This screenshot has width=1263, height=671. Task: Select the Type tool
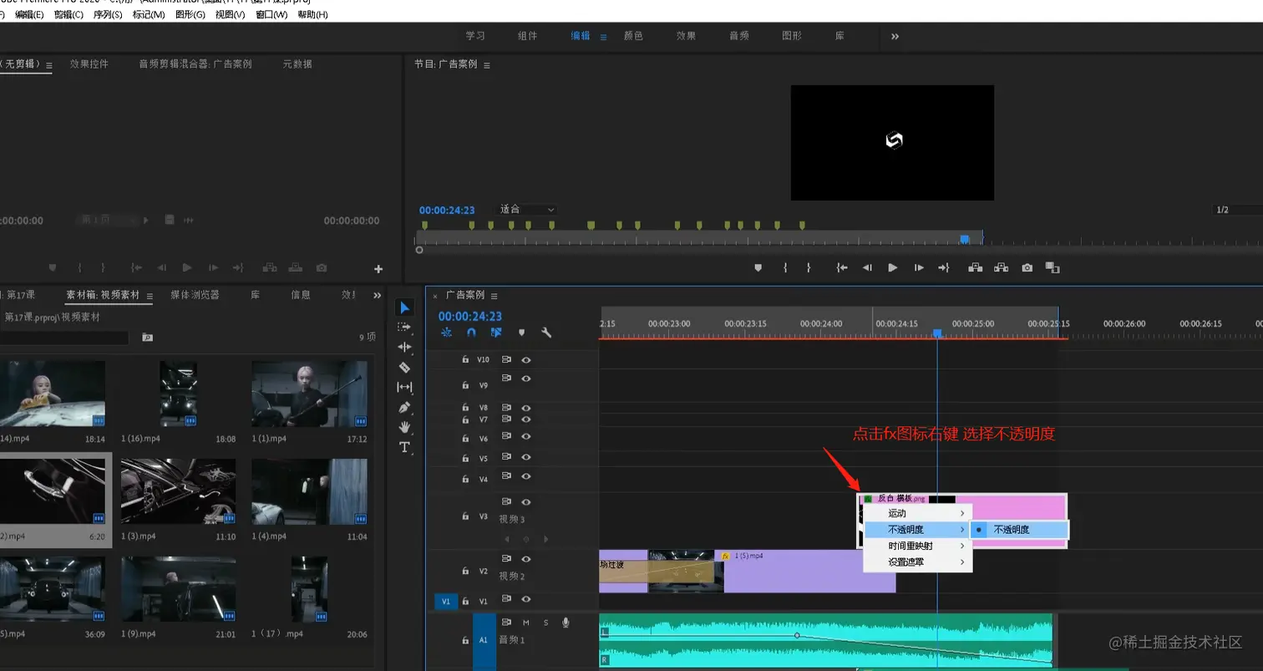404,447
